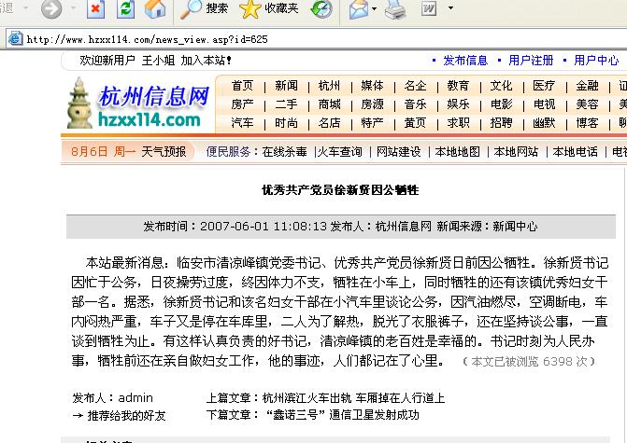The image size is (627, 443).
Task: Expand the Edit button dropdown arrow
Action: [x=450, y=8]
